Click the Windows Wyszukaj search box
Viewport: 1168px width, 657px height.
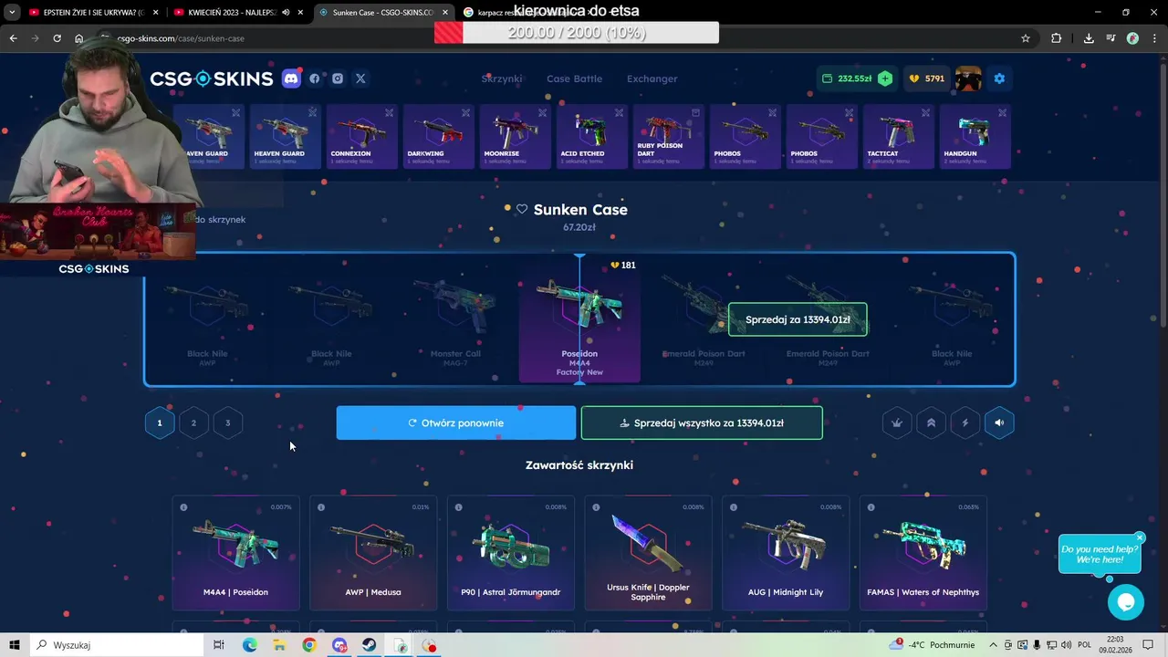click(x=117, y=645)
